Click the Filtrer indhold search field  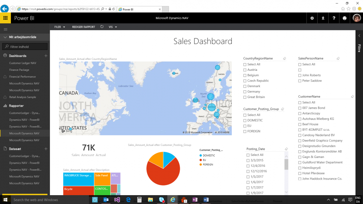point(24,46)
